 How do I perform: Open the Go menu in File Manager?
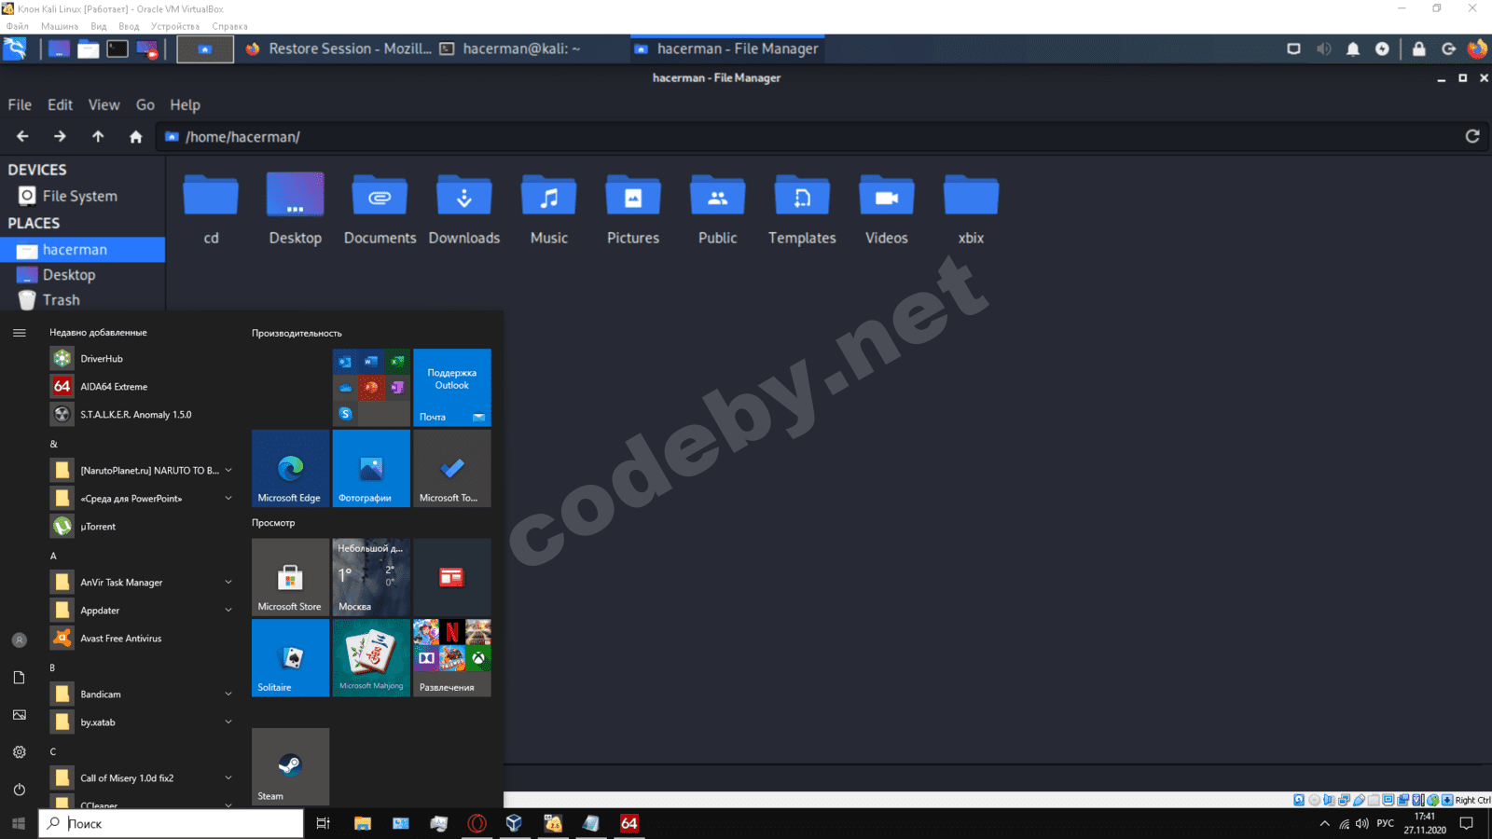pos(145,105)
